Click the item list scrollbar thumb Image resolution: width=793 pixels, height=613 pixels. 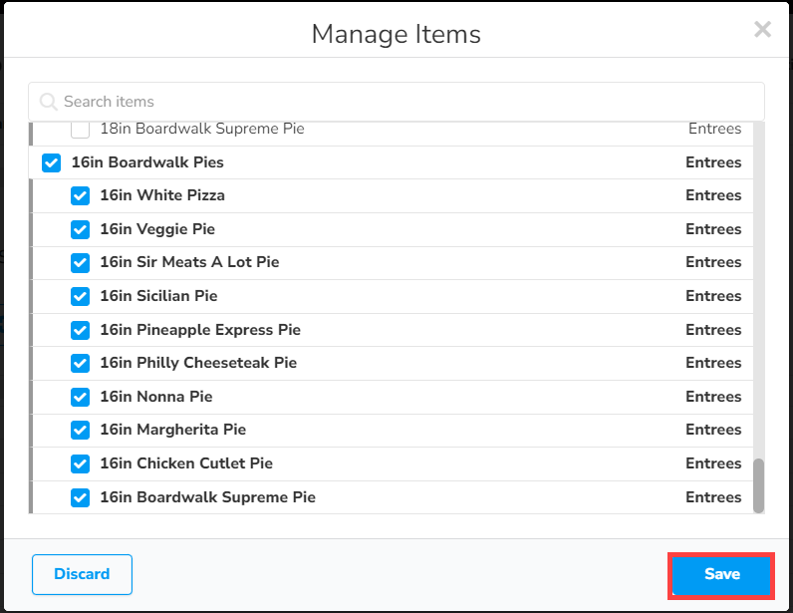click(x=758, y=484)
